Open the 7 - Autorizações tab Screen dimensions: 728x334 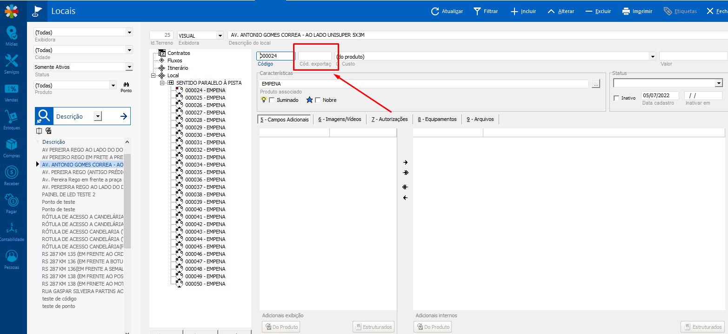click(389, 120)
